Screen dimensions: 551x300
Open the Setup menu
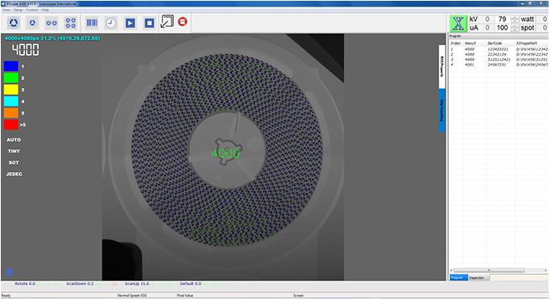coord(18,10)
